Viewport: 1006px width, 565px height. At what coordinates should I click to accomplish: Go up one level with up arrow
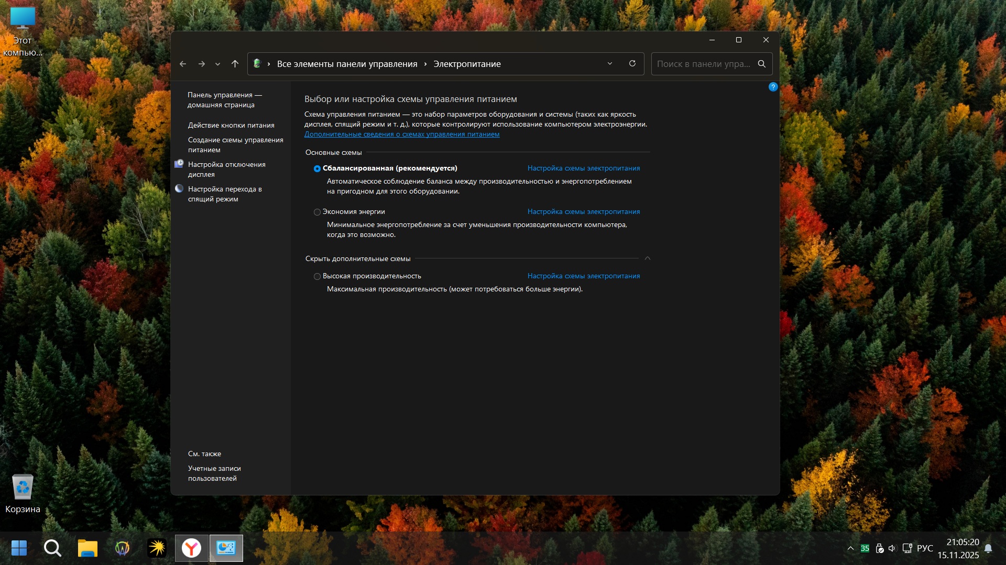[x=235, y=64]
